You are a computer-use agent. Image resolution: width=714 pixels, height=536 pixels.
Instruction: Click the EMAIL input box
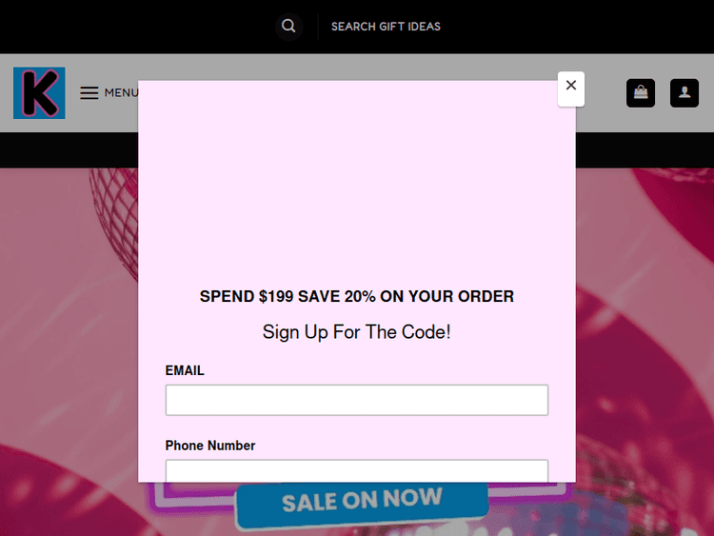click(357, 400)
